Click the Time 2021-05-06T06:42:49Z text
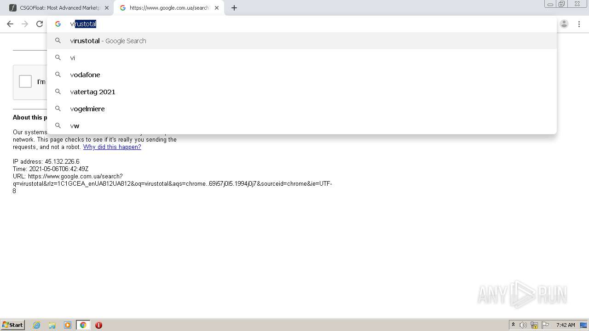Screen dimensions: 589x331 (x=51, y=169)
